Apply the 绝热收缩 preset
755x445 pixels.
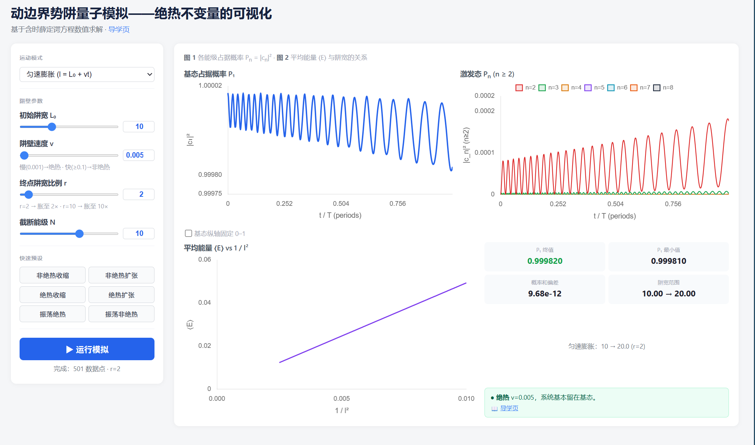click(53, 295)
